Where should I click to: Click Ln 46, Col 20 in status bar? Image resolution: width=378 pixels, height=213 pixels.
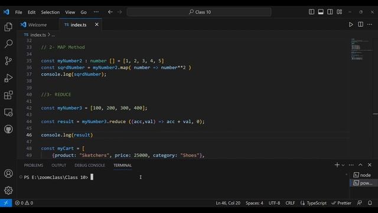(228, 203)
